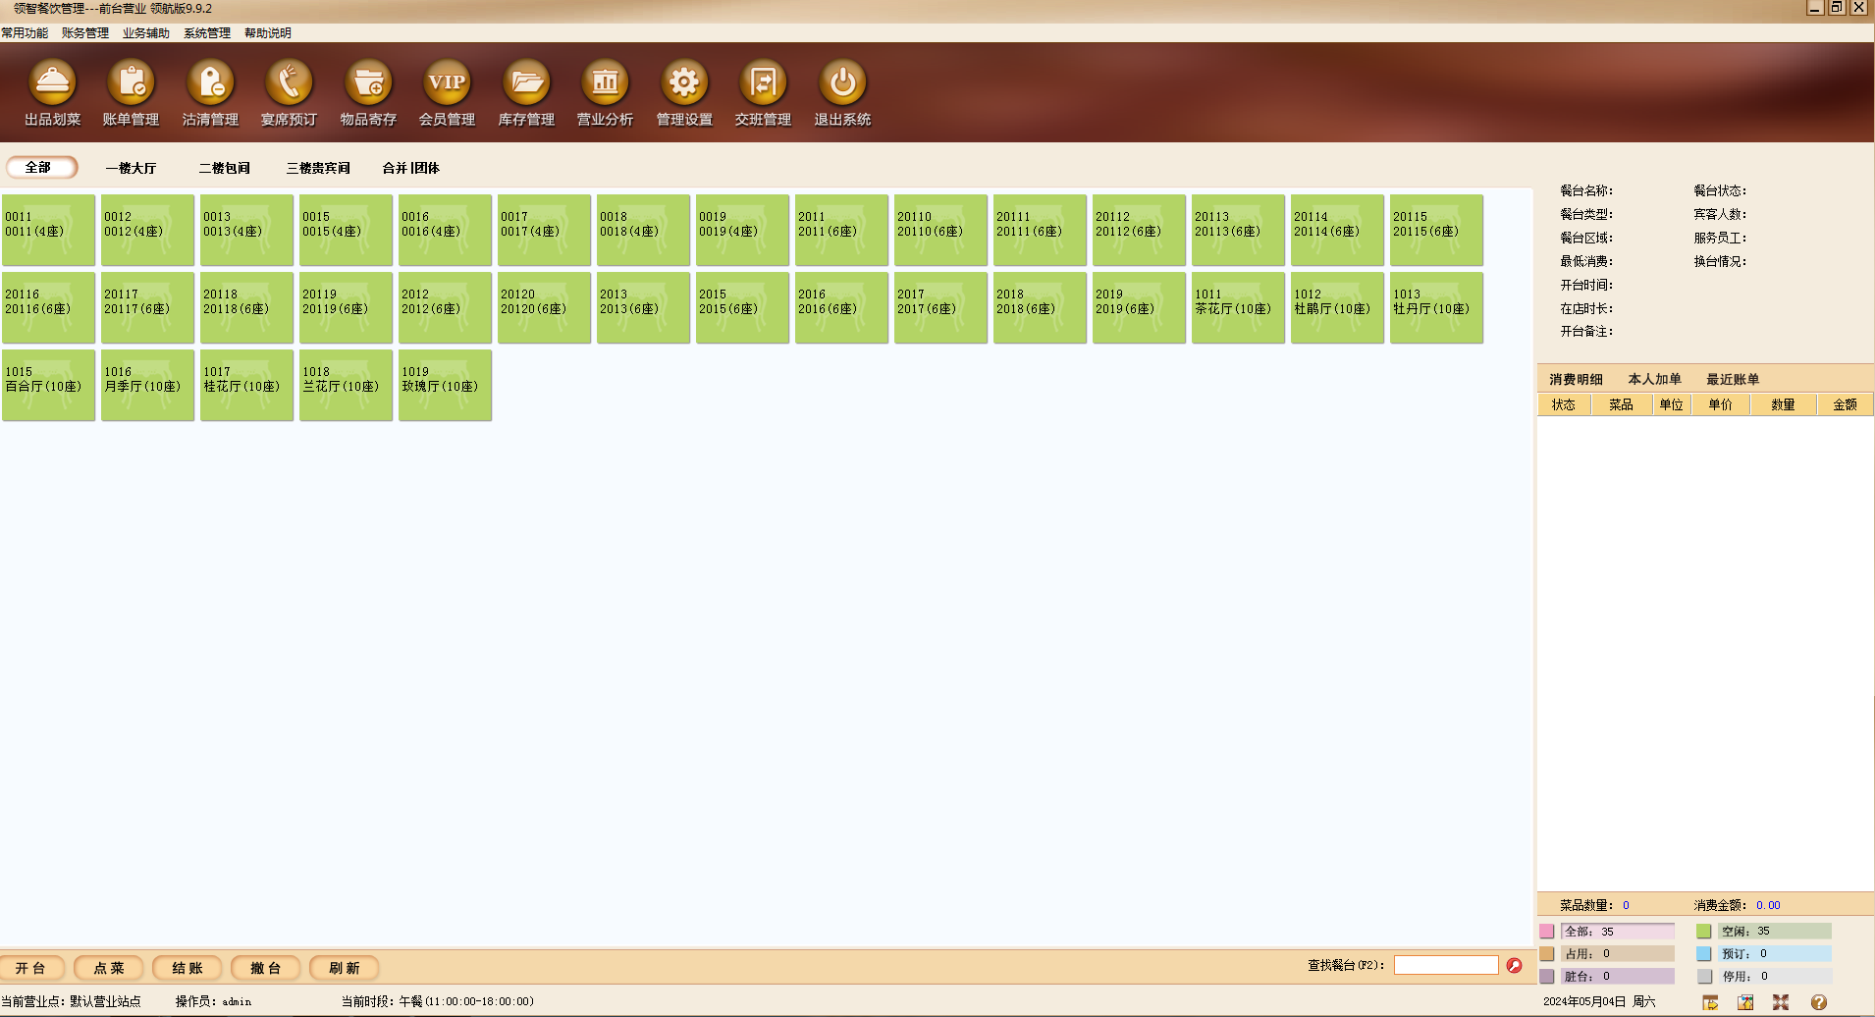Click the 管理设置 gear icon
Screen dimensions: 1875x1017
pos(684,84)
